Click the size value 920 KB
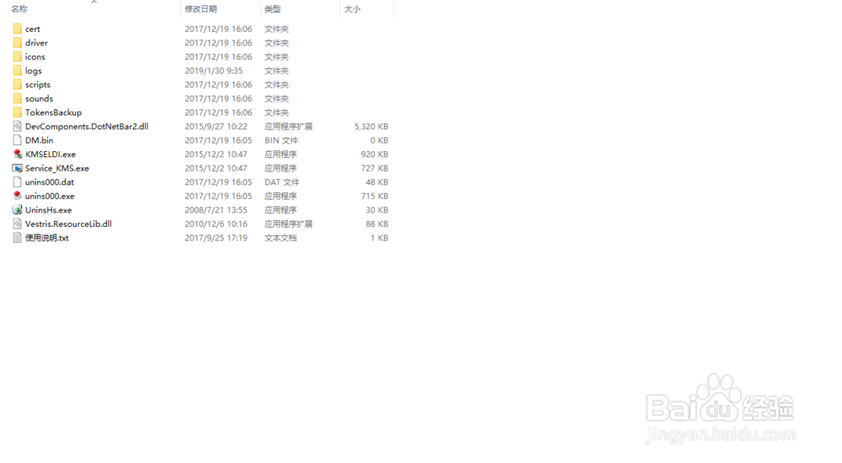The height and width of the screenshot is (463, 842). click(x=375, y=155)
